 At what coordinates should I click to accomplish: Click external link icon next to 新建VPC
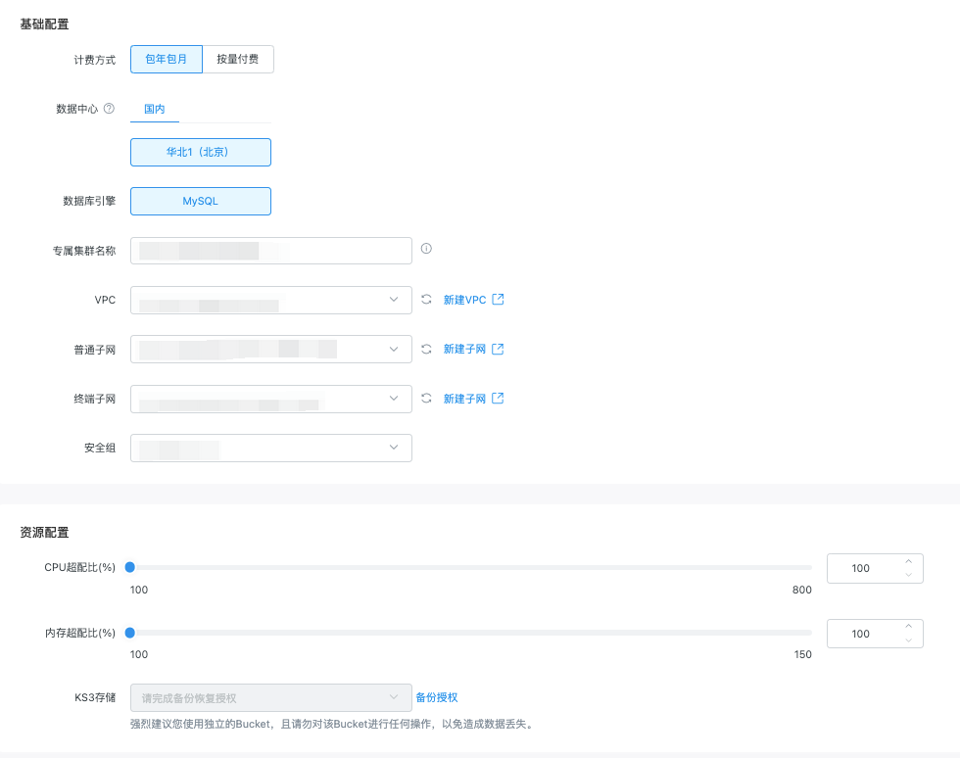(x=498, y=300)
